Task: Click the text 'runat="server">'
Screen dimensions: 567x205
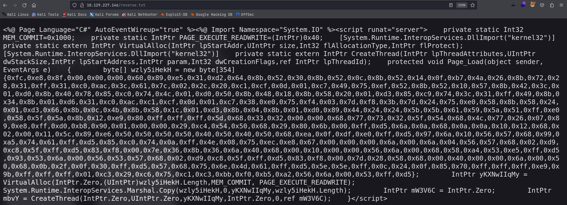Action: click(397, 30)
